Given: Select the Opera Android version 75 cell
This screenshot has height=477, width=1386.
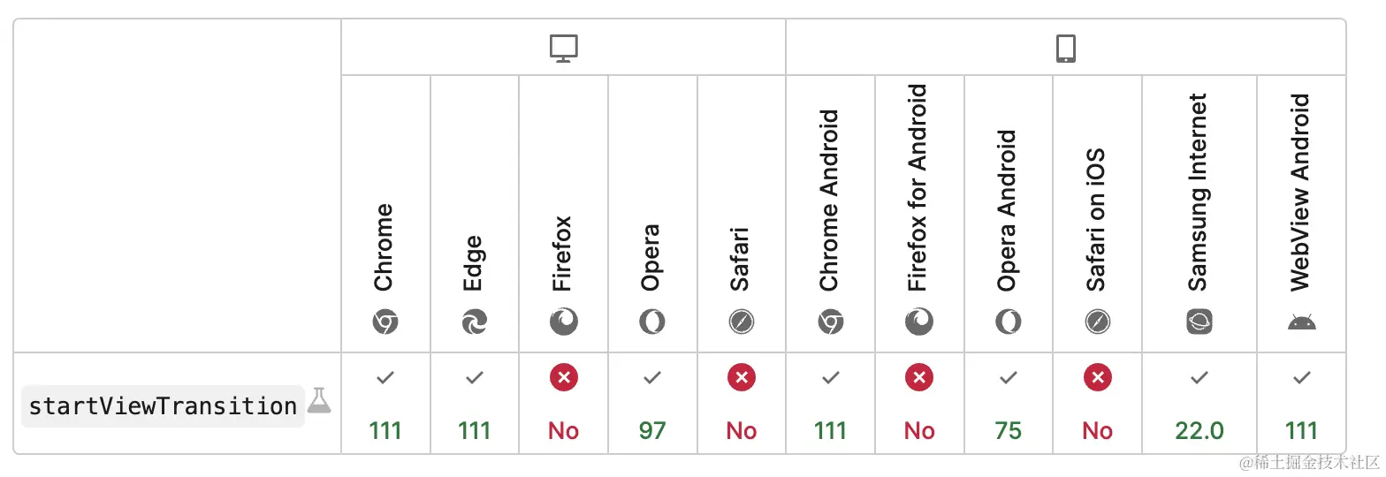Looking at the screenshot, I should pyautogui.click(x=1009, y=405).
